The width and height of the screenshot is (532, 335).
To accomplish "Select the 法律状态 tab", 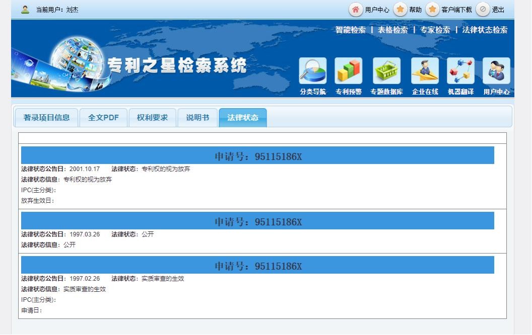I will (243, 118).
